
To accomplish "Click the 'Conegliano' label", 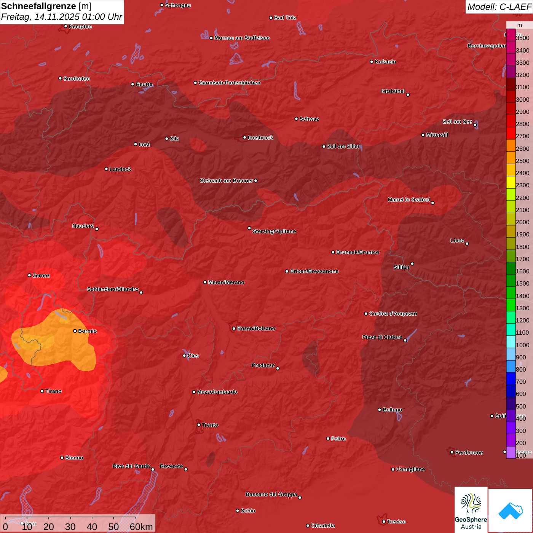I will pos(410,469).
